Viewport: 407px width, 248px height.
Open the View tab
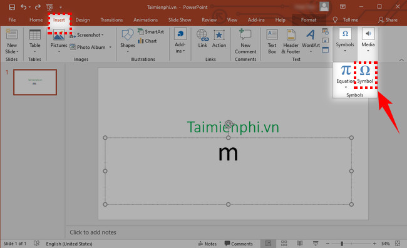pyautogui.click(x=232, y=20)
